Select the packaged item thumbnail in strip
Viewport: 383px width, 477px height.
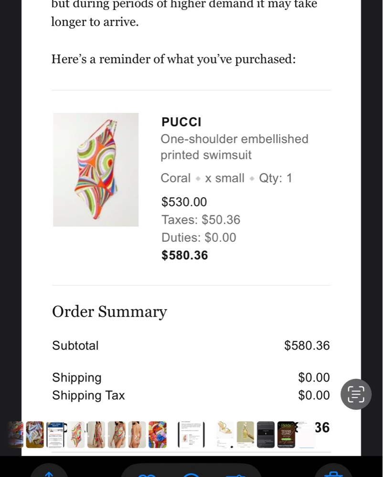tap(34, 435)
